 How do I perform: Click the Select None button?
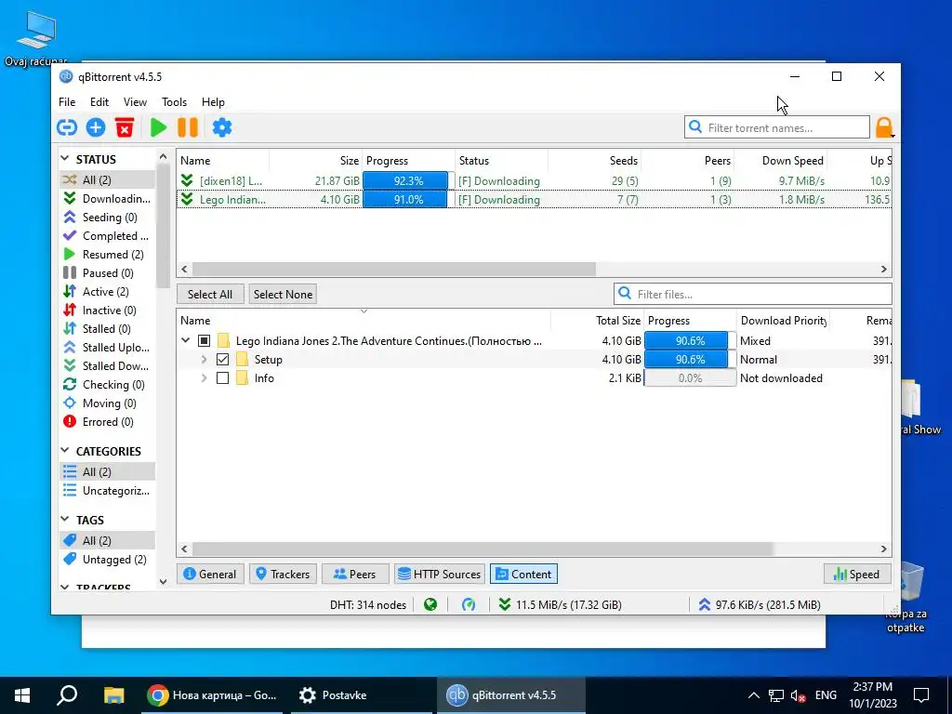tap(283, 294)
